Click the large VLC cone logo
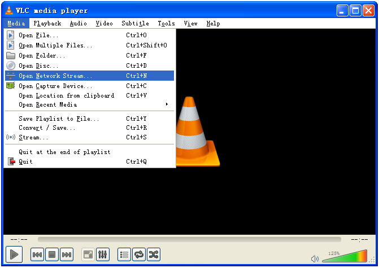This screenshot has width=379, height=268. coord(198,131)
